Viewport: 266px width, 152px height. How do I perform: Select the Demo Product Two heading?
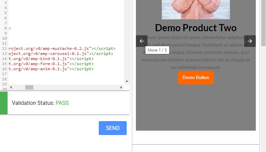[195, 28]
